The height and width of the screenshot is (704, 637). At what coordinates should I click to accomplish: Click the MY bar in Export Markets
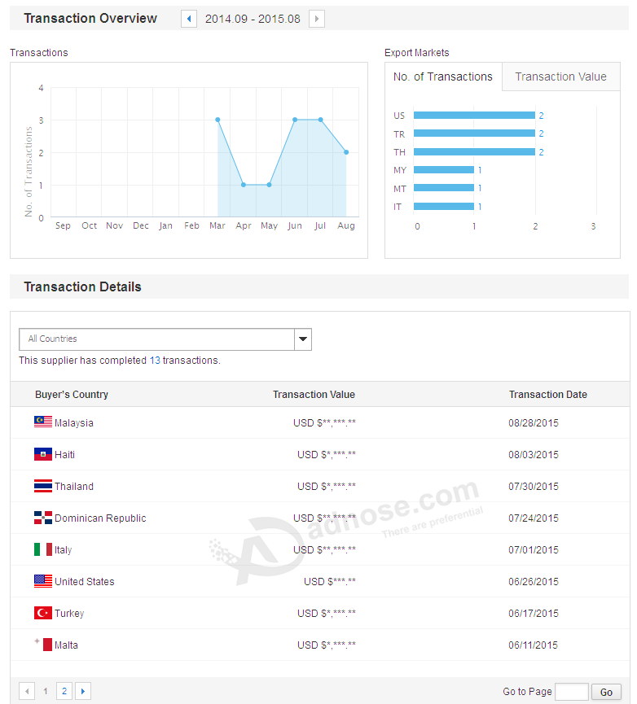coord(444,170)
